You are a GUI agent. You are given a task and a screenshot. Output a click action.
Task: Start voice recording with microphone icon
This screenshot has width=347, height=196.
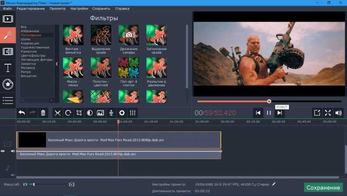pyautogui.click(x=111, y=113)
